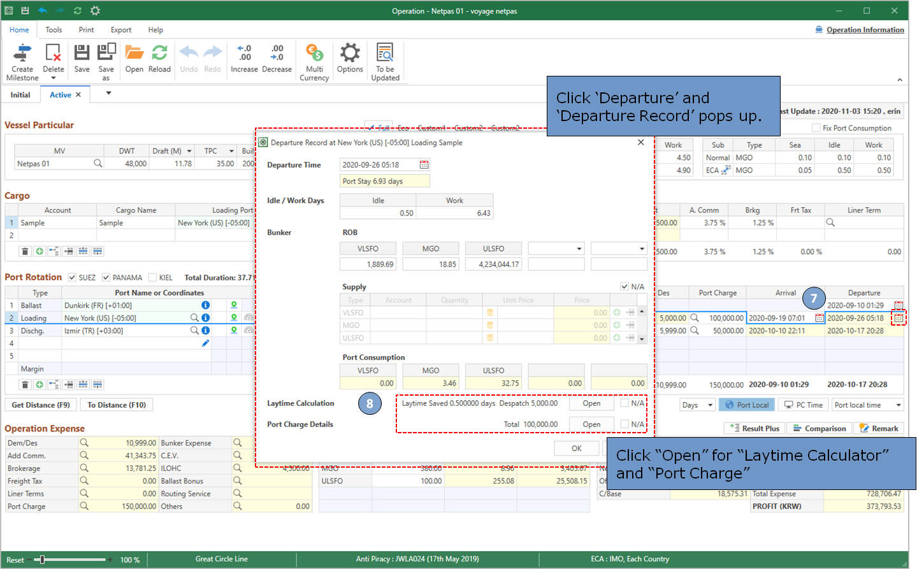Expand the Days unit dropdown
The height and width of the screenshot is (569, 917).
[x=710, y=405]
